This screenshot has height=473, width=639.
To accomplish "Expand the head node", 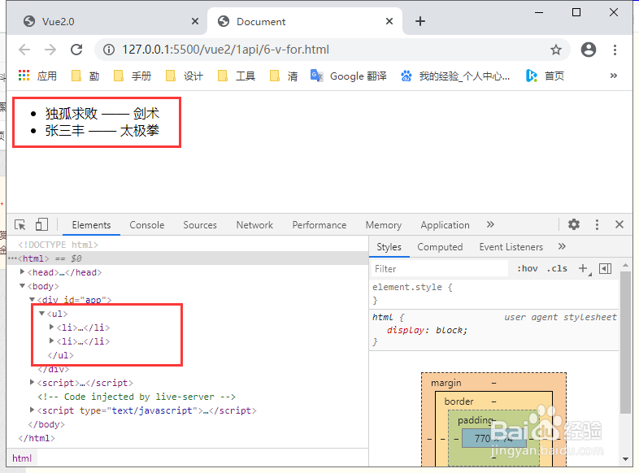I will [x=23, y=271].
